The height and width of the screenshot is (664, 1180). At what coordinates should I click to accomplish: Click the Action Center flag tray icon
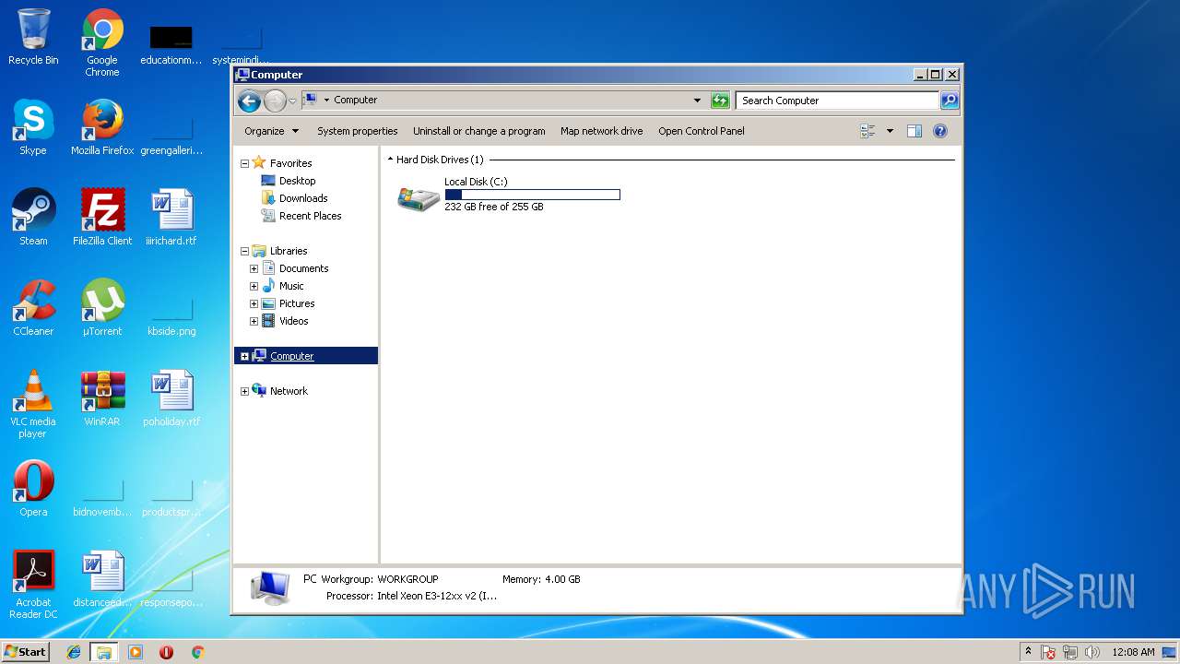pos(1048,652)
